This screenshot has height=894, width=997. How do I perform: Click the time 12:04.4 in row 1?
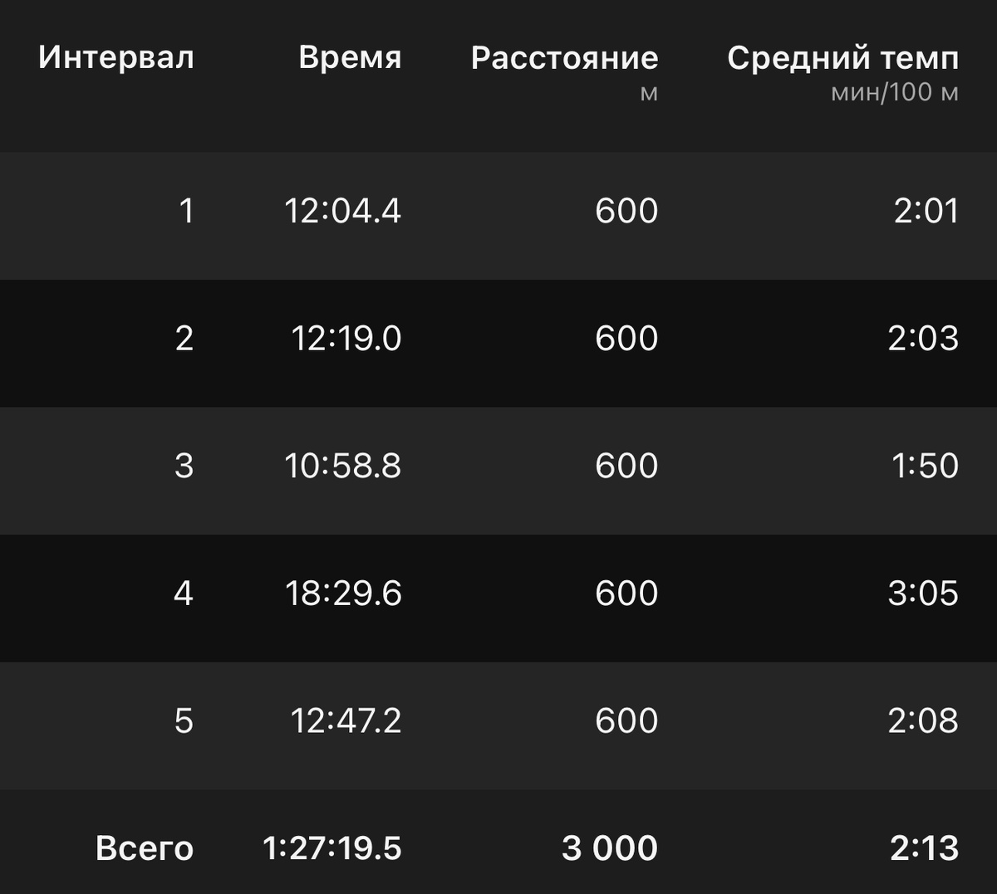click(344, 212)
